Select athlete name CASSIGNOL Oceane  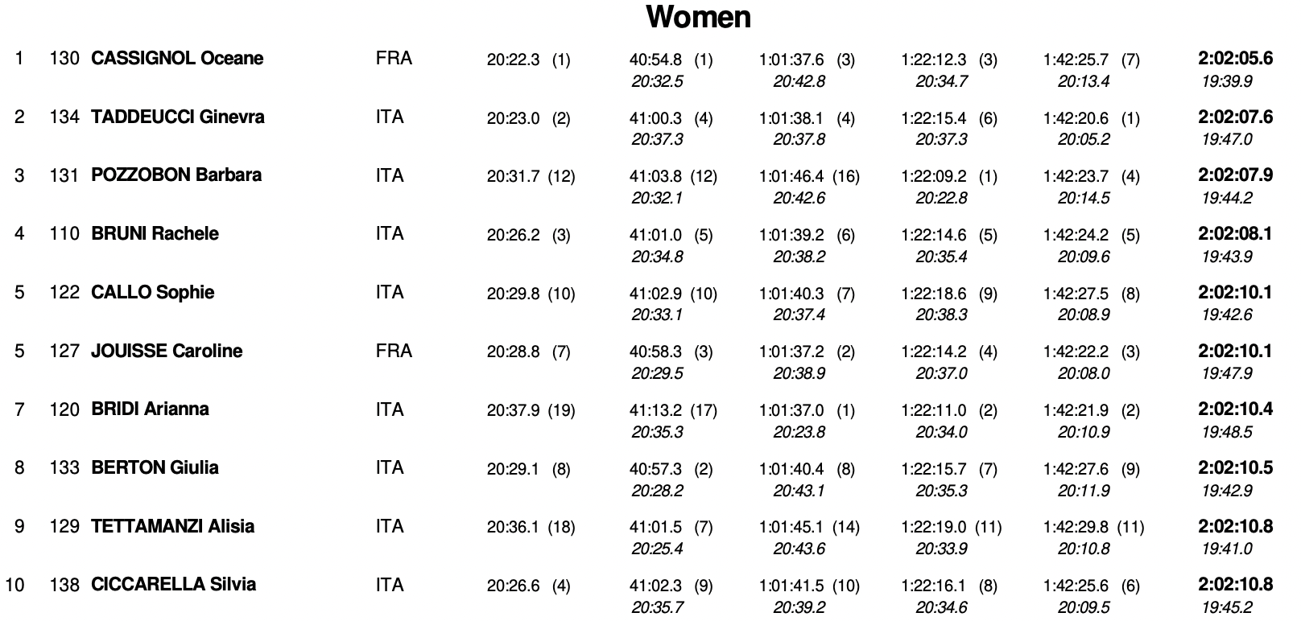[177, 58]
